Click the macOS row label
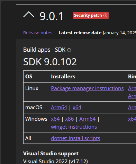This screenshot has height=164, width=136. pos(34,107)
